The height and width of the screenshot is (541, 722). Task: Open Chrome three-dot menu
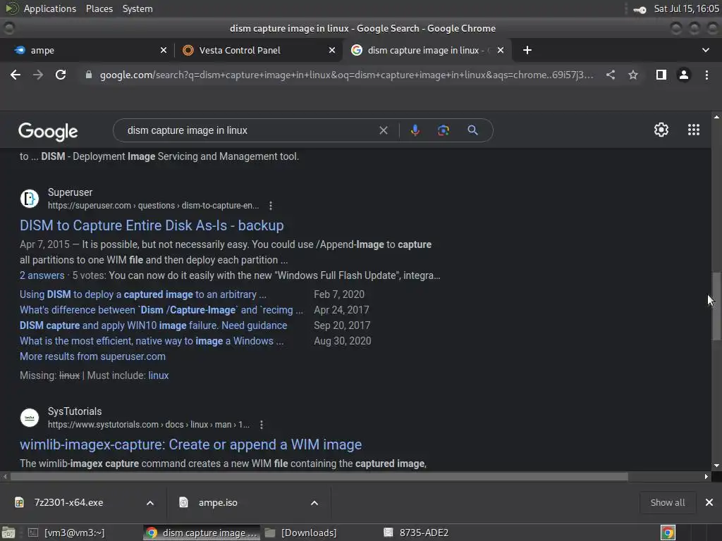[706, 75]
